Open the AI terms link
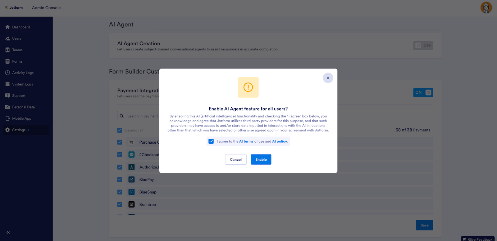The height and width of the screenshot is (241, 497). tap(246, 141)
